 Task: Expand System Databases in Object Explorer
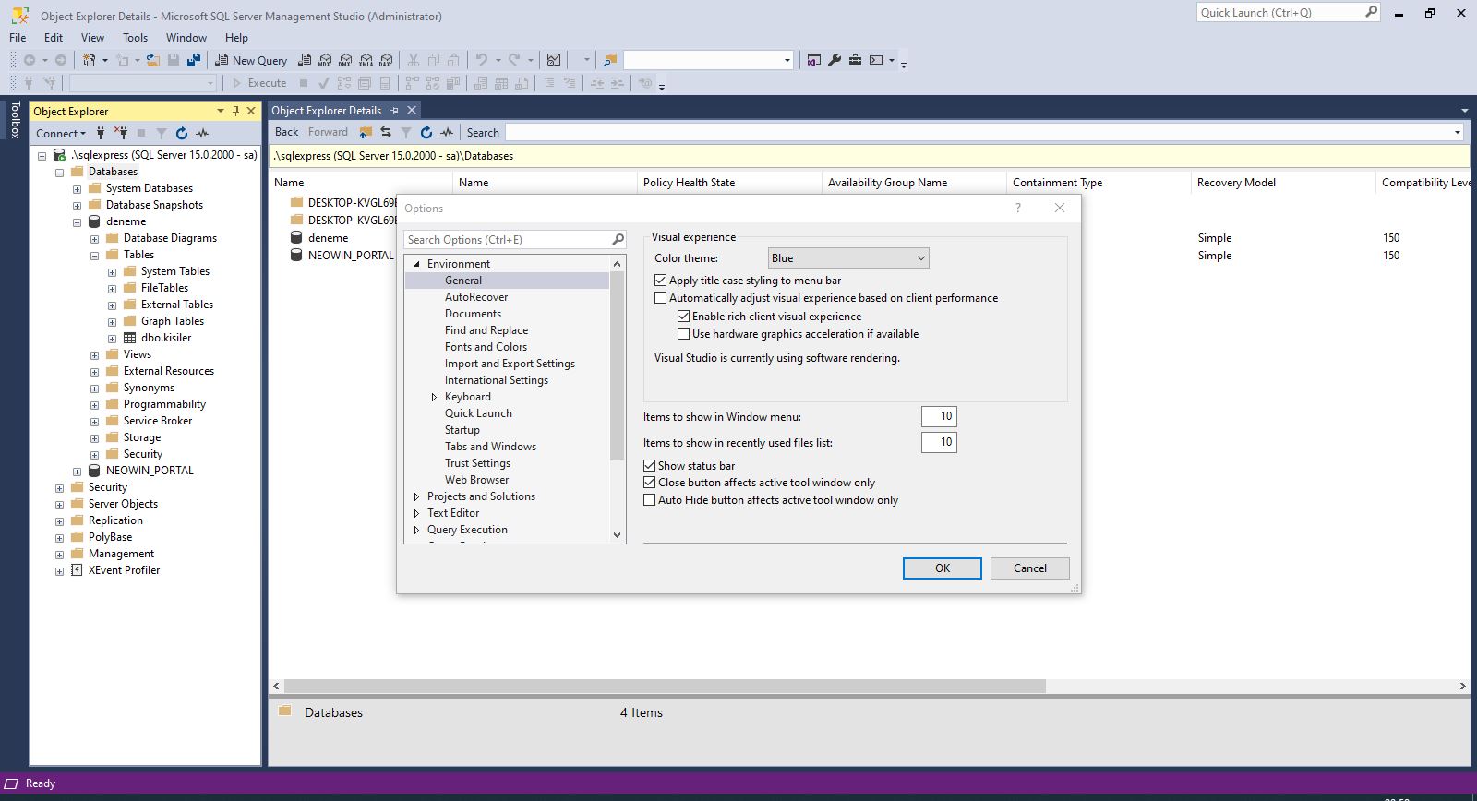click(78, 189)
